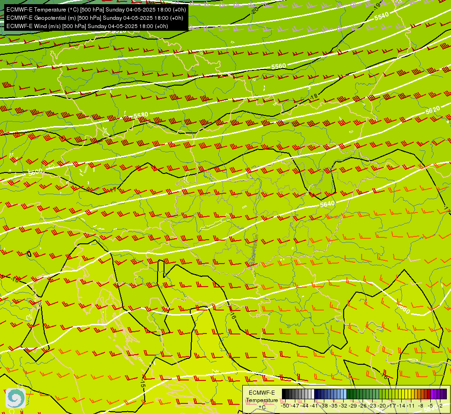Click the -26 legend tick label
The image size is (451, 414).
(x=363, y=406)
